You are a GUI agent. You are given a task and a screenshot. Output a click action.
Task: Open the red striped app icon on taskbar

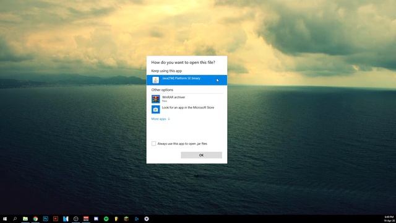(x=86, y=219)
